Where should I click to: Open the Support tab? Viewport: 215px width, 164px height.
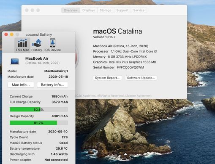122,10
